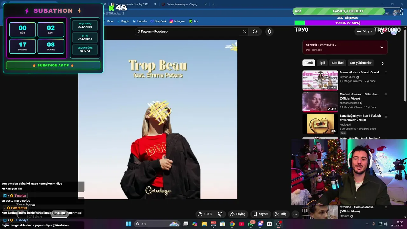Open File Explorer from the taskbar
The image size is (407, 229).
tap(204, 224)
